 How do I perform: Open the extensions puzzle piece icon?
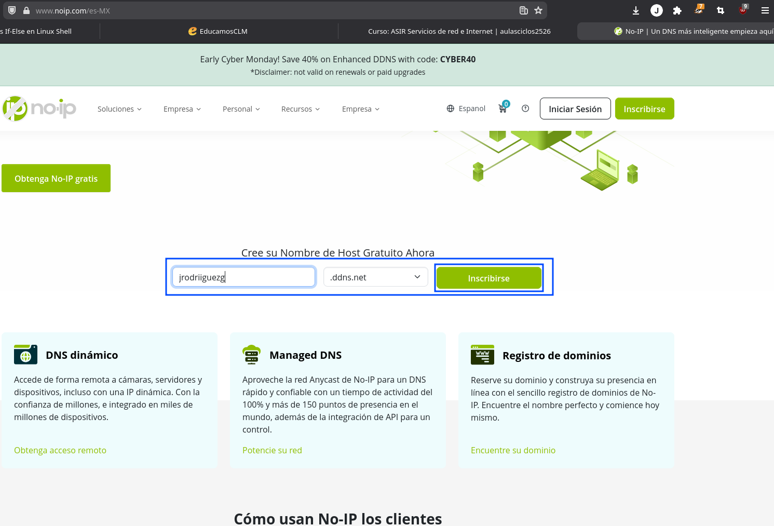(677, 10)
